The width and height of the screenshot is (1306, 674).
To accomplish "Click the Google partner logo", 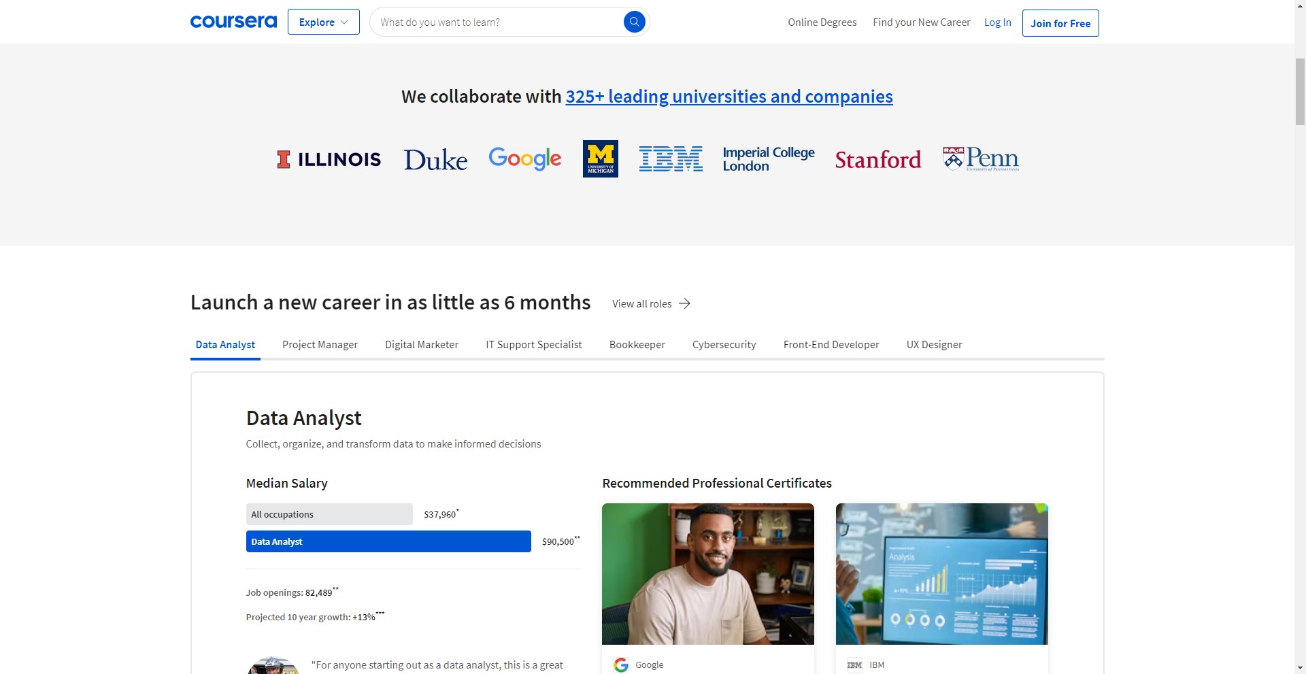I will pyautogui.click(x=524, y=158).
